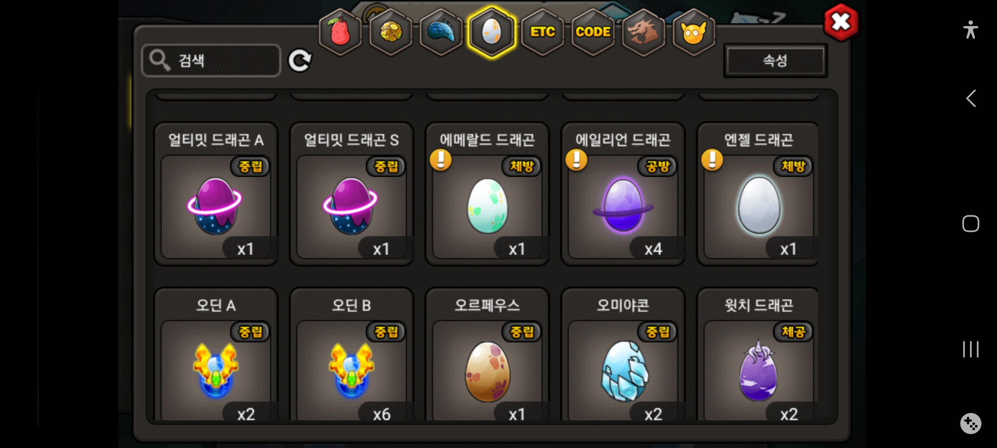Switch to the blue dragon scale tab
This screenshot has height=448, width=997.
click(441, 32)
